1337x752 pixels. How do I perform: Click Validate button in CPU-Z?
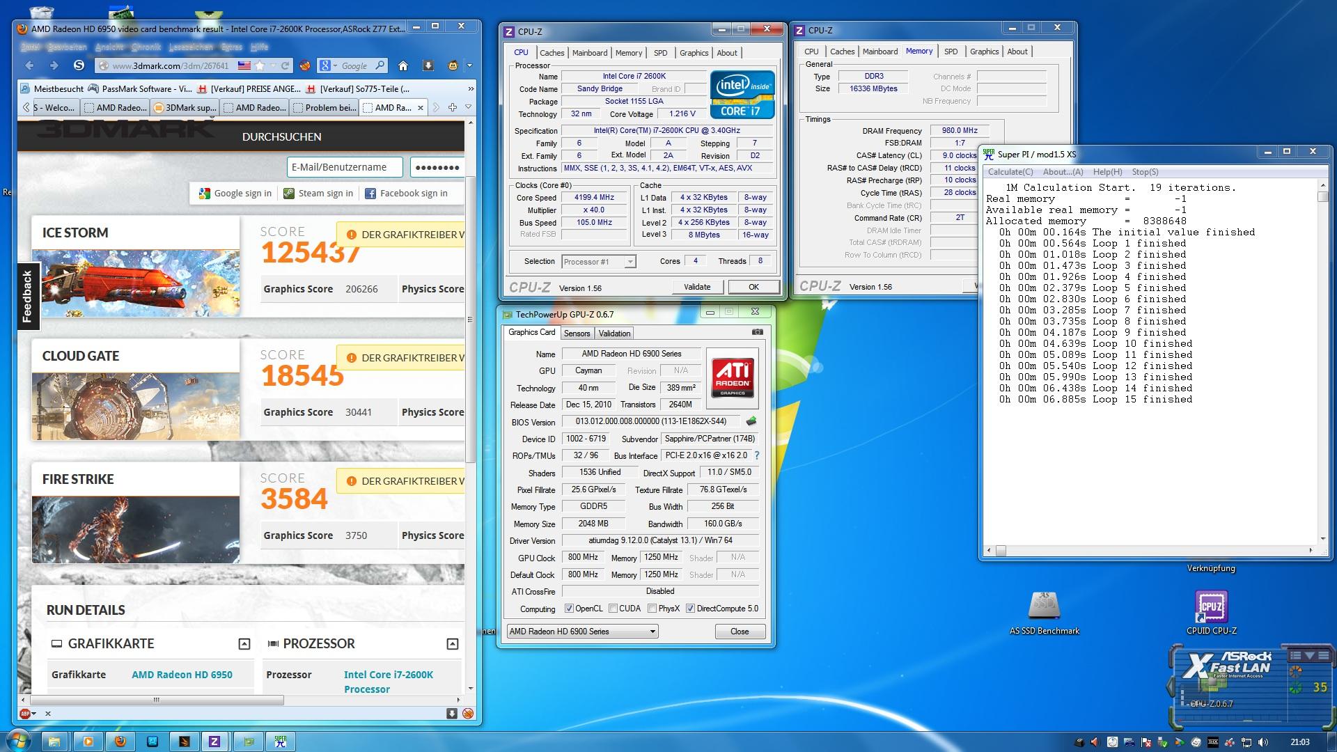pos(697,287)
